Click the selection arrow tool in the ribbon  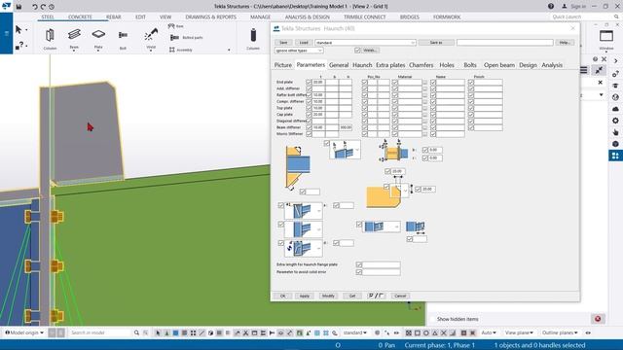click(x=18, y=30)
